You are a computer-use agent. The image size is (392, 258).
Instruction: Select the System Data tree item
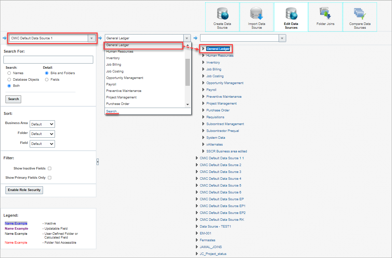tap(215, 138)
